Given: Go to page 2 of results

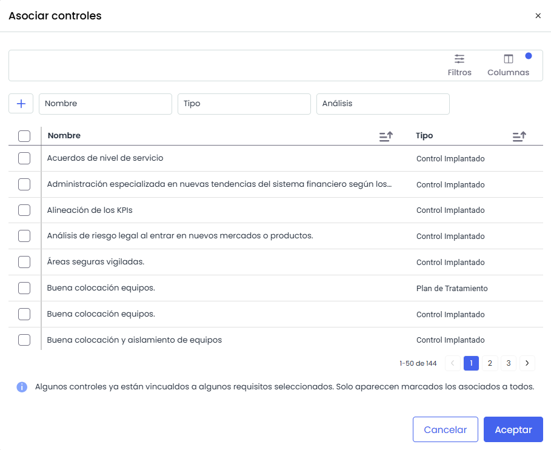Looking at the screenshot, I should 490,363.
